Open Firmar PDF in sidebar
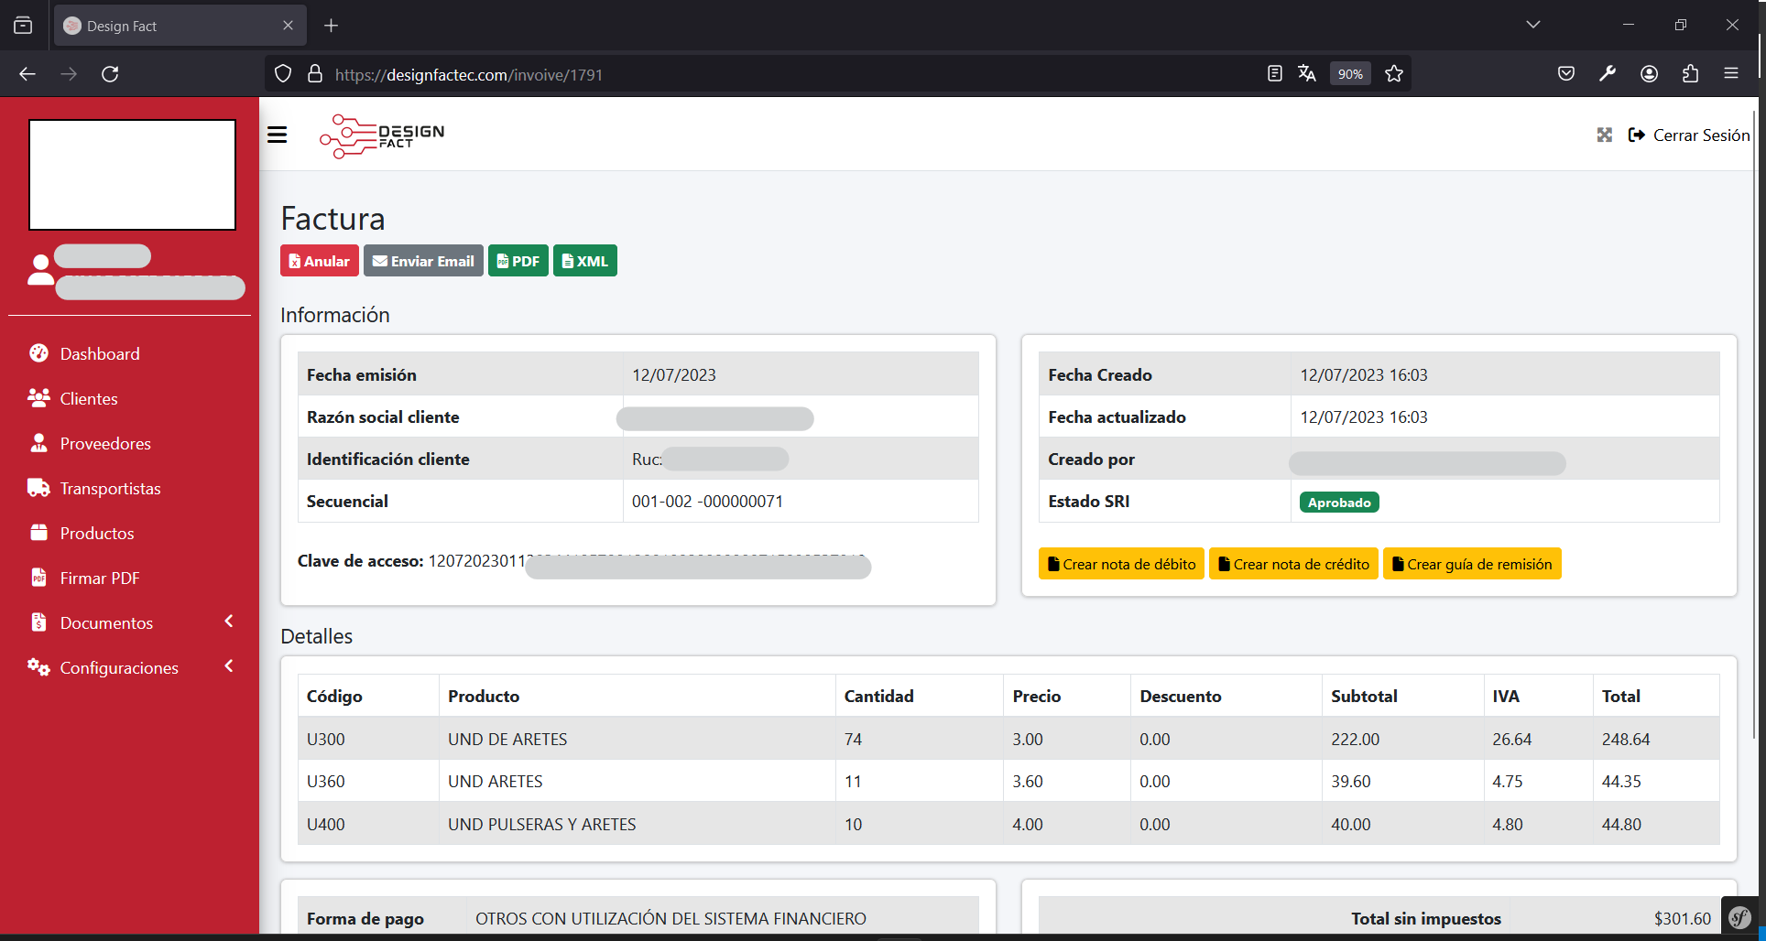This screenshot has width=1766, height=941. (x=100, y=578)
